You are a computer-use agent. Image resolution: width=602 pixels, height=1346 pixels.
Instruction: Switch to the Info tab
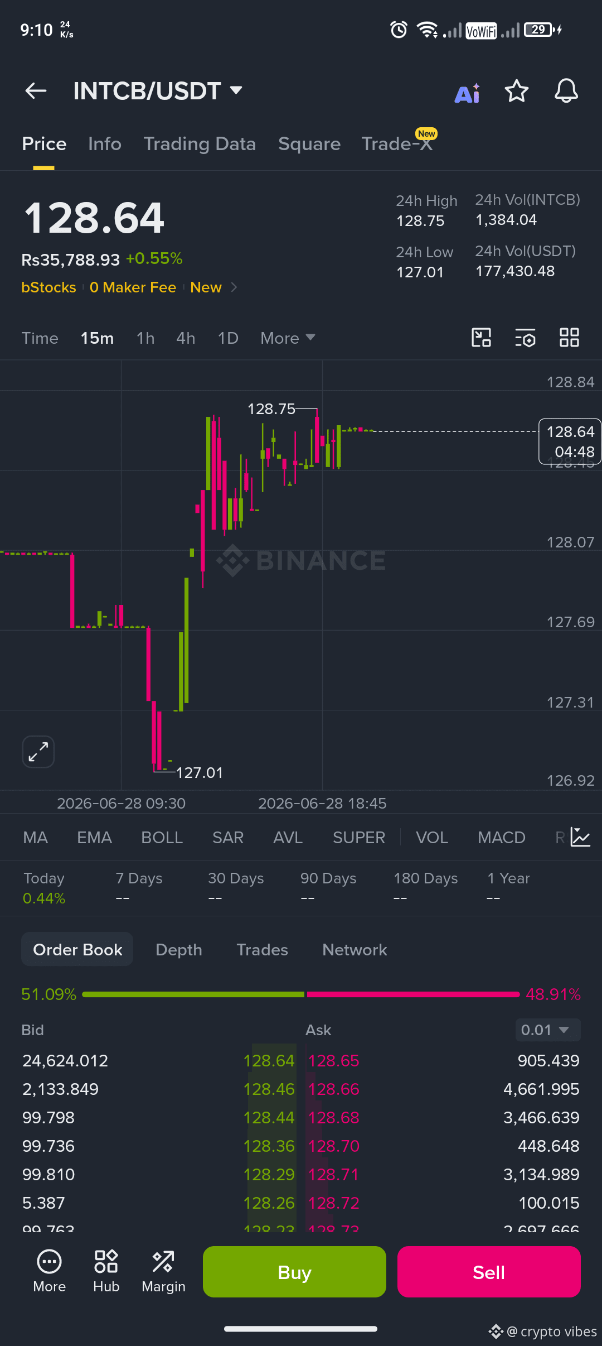point(105,144)
